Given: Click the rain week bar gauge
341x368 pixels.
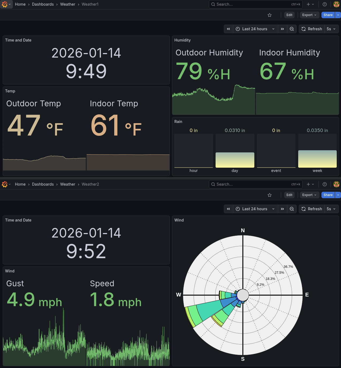Looking at the screenshot, I should 317,151.
